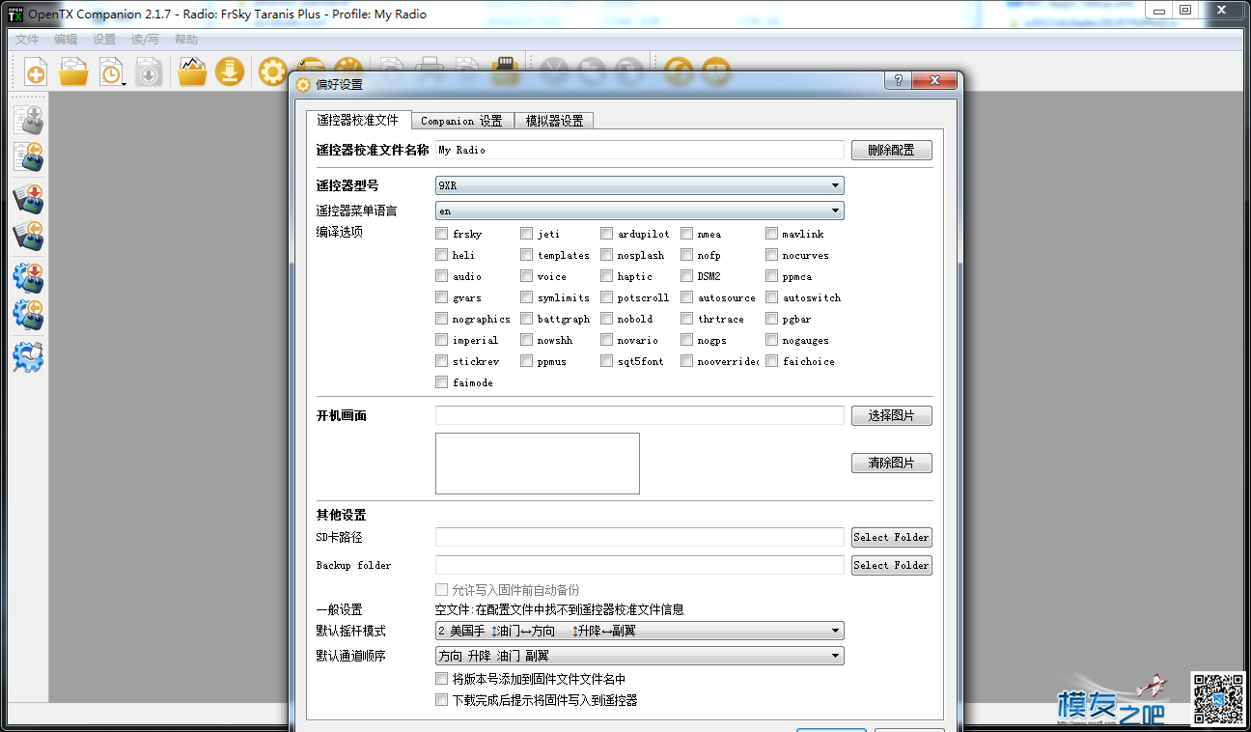Switch to the 模拟器设置 tab

tap(554, 121)
